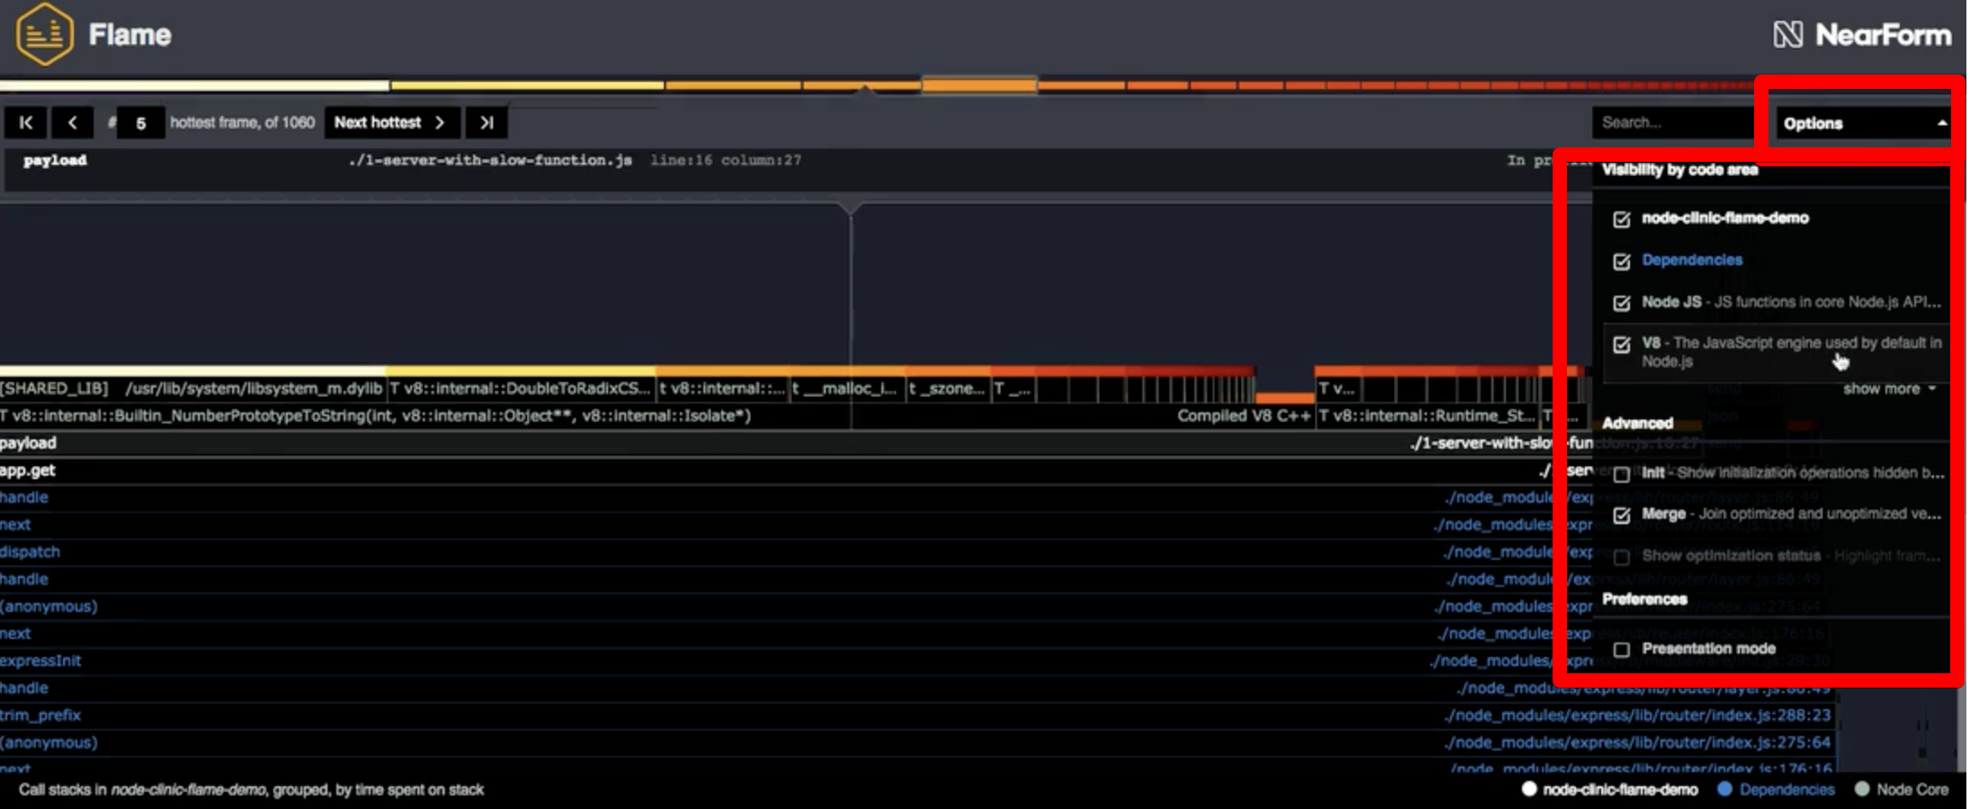Click the payload name in info bar
This screenshot has height=809, width=1970.
click(x=55, y=161)
